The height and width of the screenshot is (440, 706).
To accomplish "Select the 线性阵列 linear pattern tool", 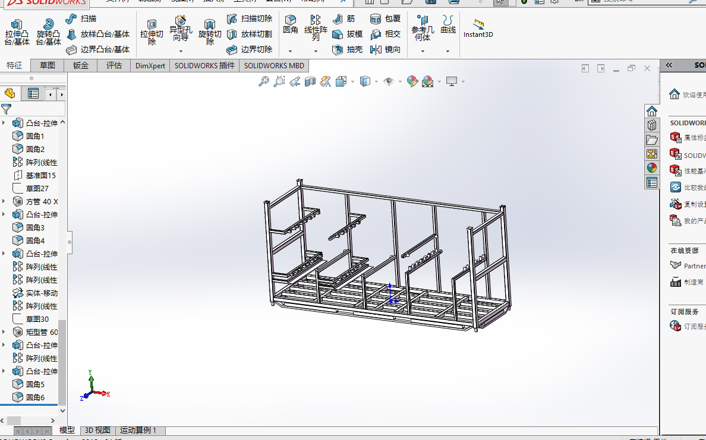I will (316, 28).
